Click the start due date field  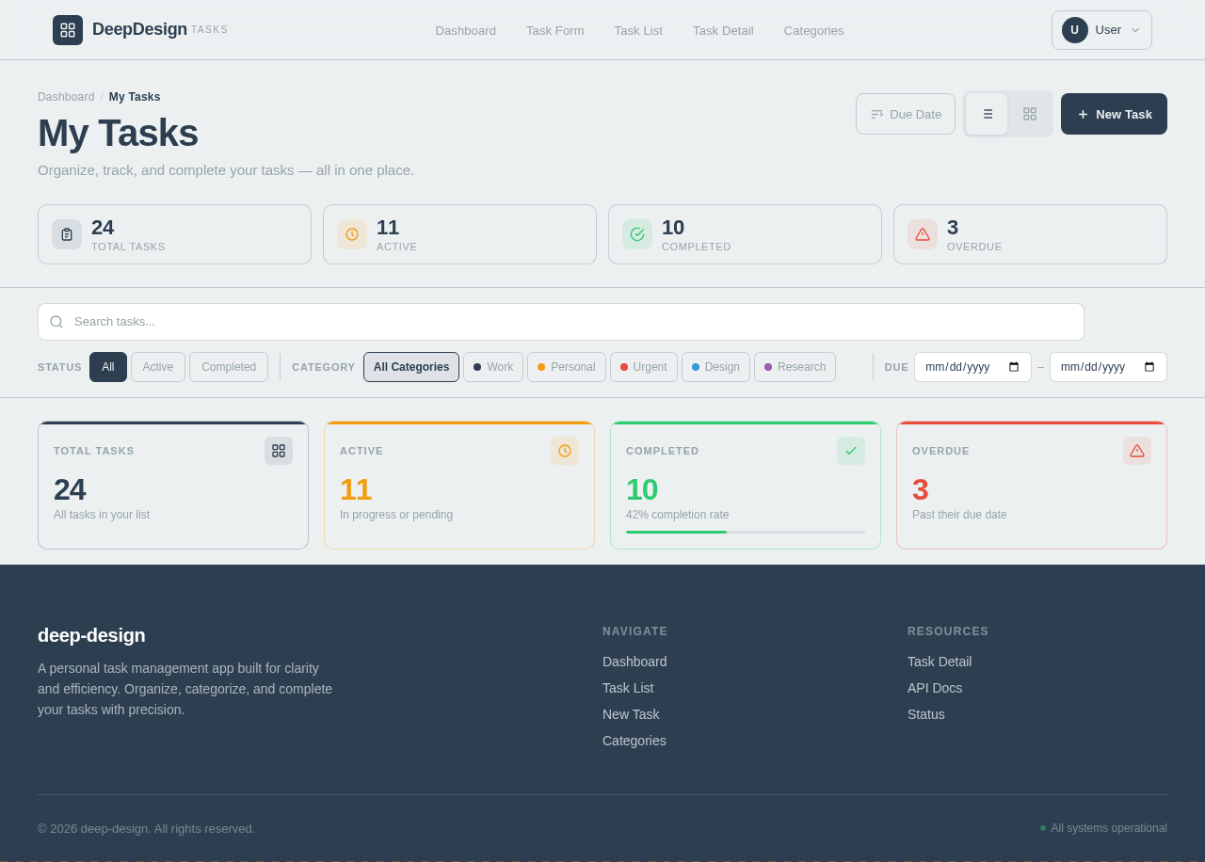pos(972,367)
